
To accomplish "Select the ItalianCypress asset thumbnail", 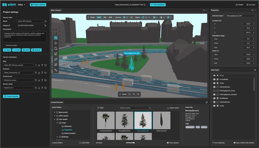I will tap(162, 120).
